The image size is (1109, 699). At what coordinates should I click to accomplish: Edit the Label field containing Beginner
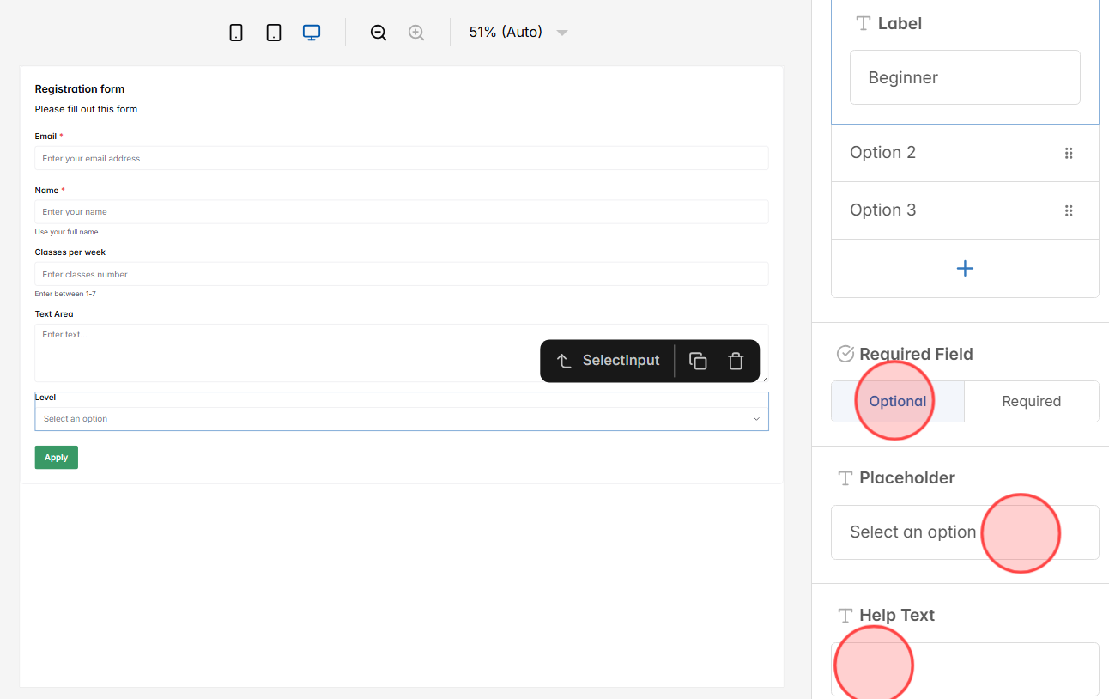(x=965, y=77)
